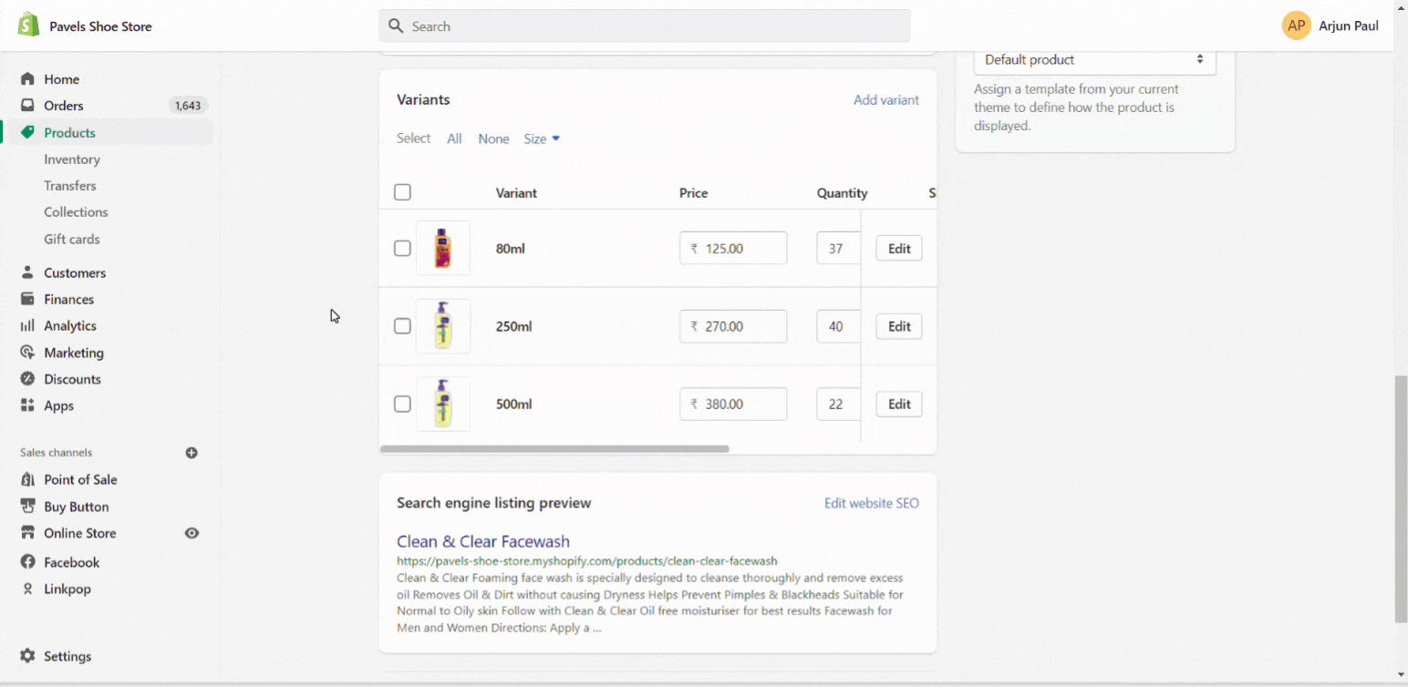Click the search magnifier icon
This screenshot has height=687, width=1408.
(x=396, y=26)
